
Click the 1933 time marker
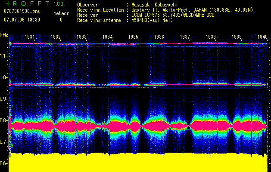coord(81,37)
